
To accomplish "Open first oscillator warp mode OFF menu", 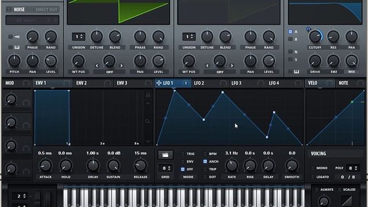I will [109, 72].
